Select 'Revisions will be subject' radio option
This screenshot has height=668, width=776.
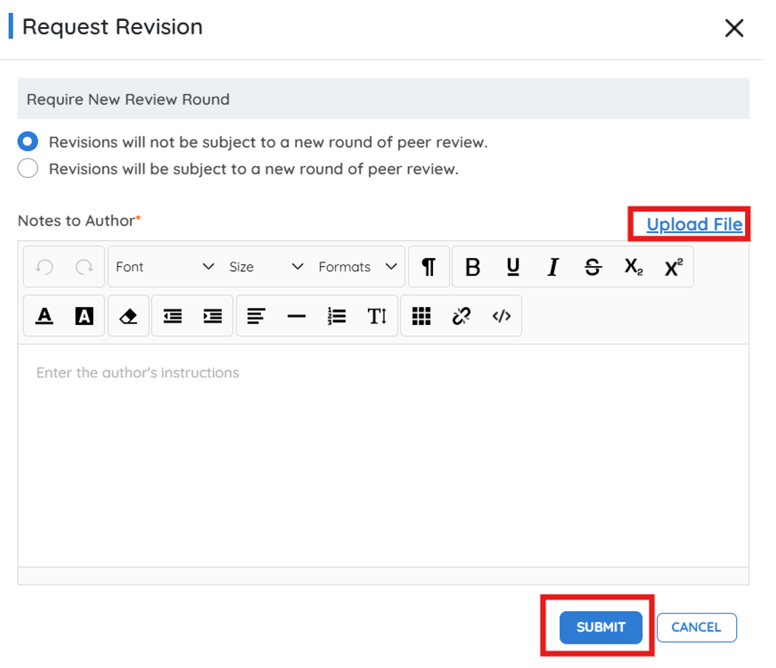tap(28, 169)
